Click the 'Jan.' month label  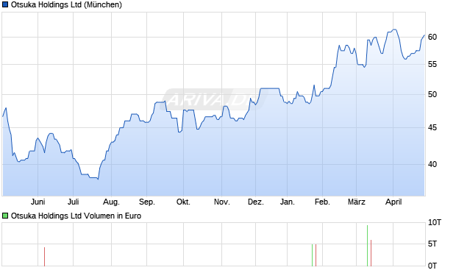point(288,202)
